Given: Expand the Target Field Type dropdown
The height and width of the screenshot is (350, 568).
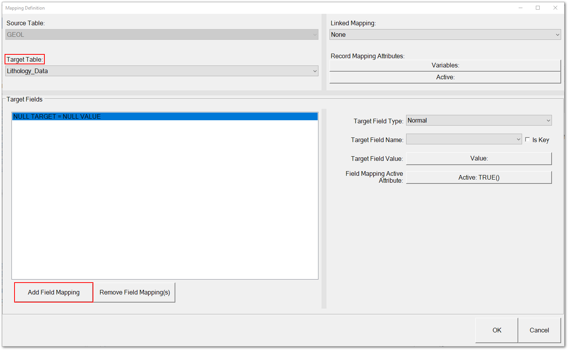Looking at the screenshot, I should [479, 120].
